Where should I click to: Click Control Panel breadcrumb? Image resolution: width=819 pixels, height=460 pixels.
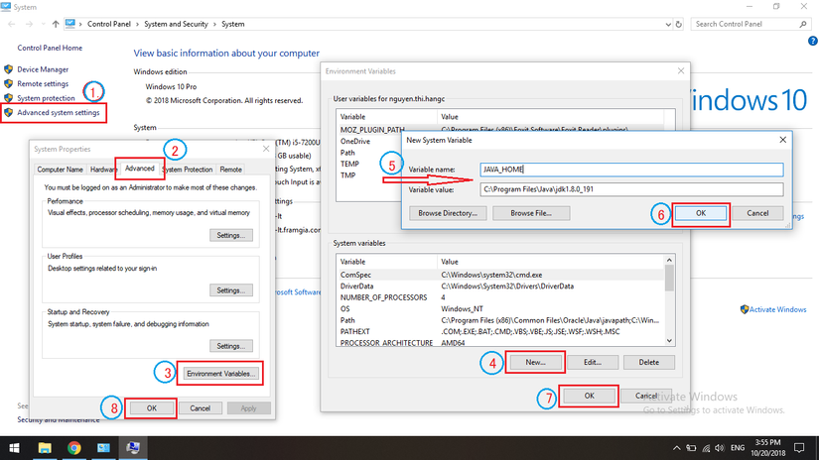pos(108,24)
